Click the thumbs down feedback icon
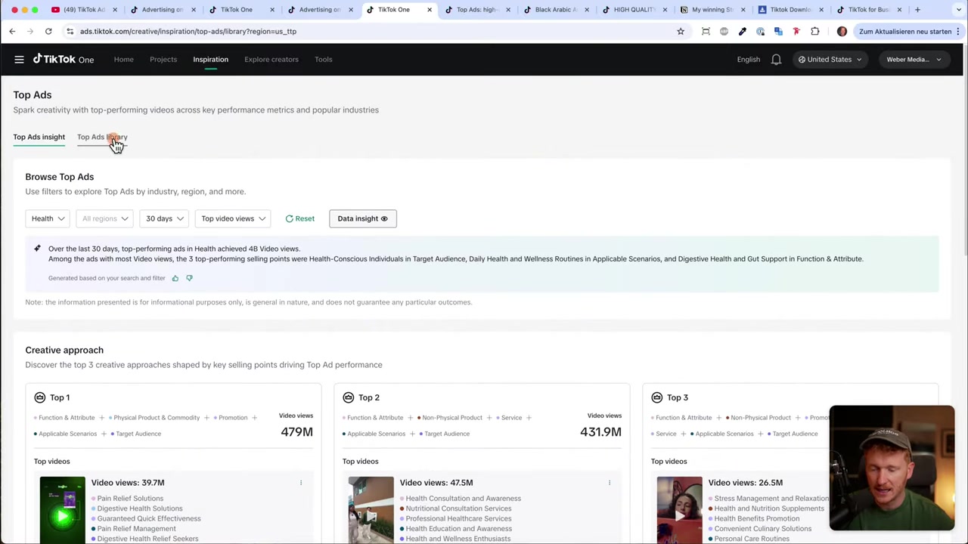The image size is (968, 544). (x=189, y=278)
